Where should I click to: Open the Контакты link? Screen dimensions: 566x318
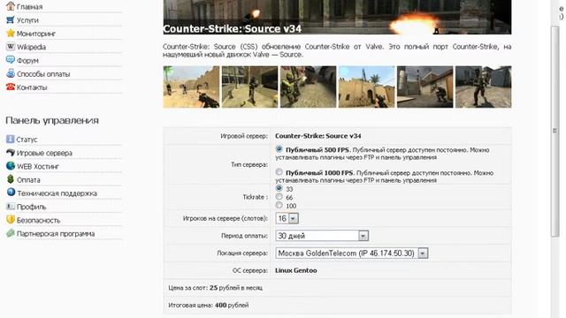coord(32,87)
